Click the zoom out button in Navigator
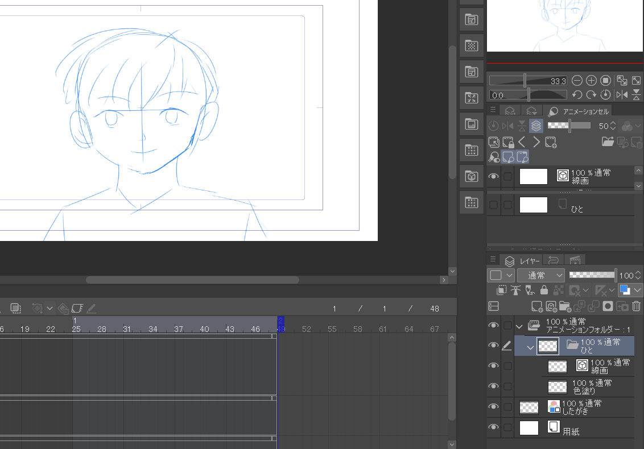644x449 pixels. [x=577, y=81]
